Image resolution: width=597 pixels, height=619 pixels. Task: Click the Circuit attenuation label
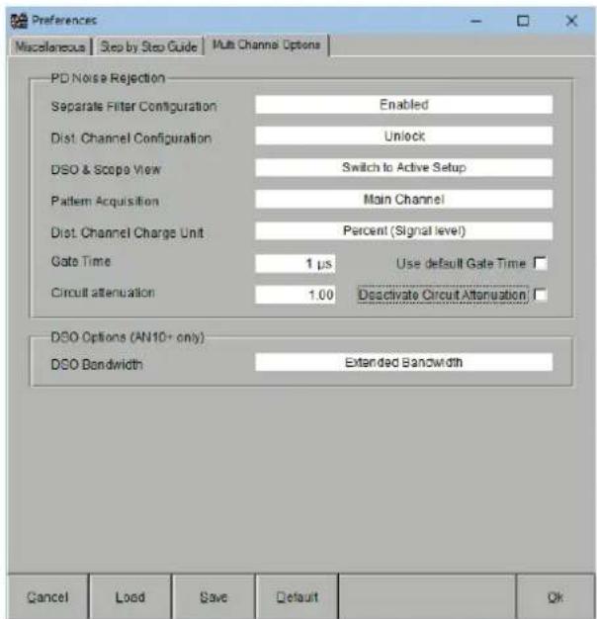tap(103, 293)
